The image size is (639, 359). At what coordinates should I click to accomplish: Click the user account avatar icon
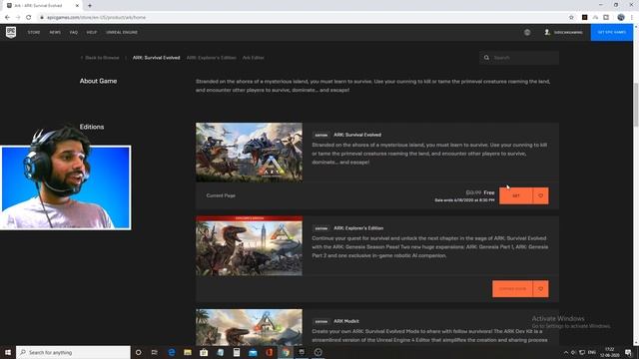coord(547,32)
